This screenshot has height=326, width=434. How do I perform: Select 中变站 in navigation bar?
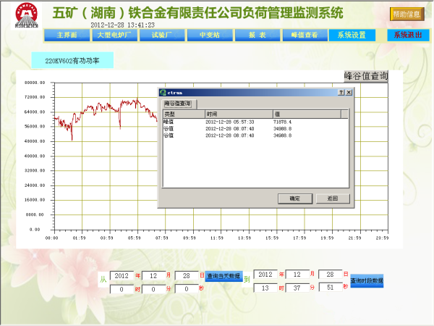[x=200, y=35]
